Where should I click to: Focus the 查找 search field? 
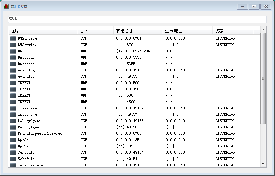[137, 19]
